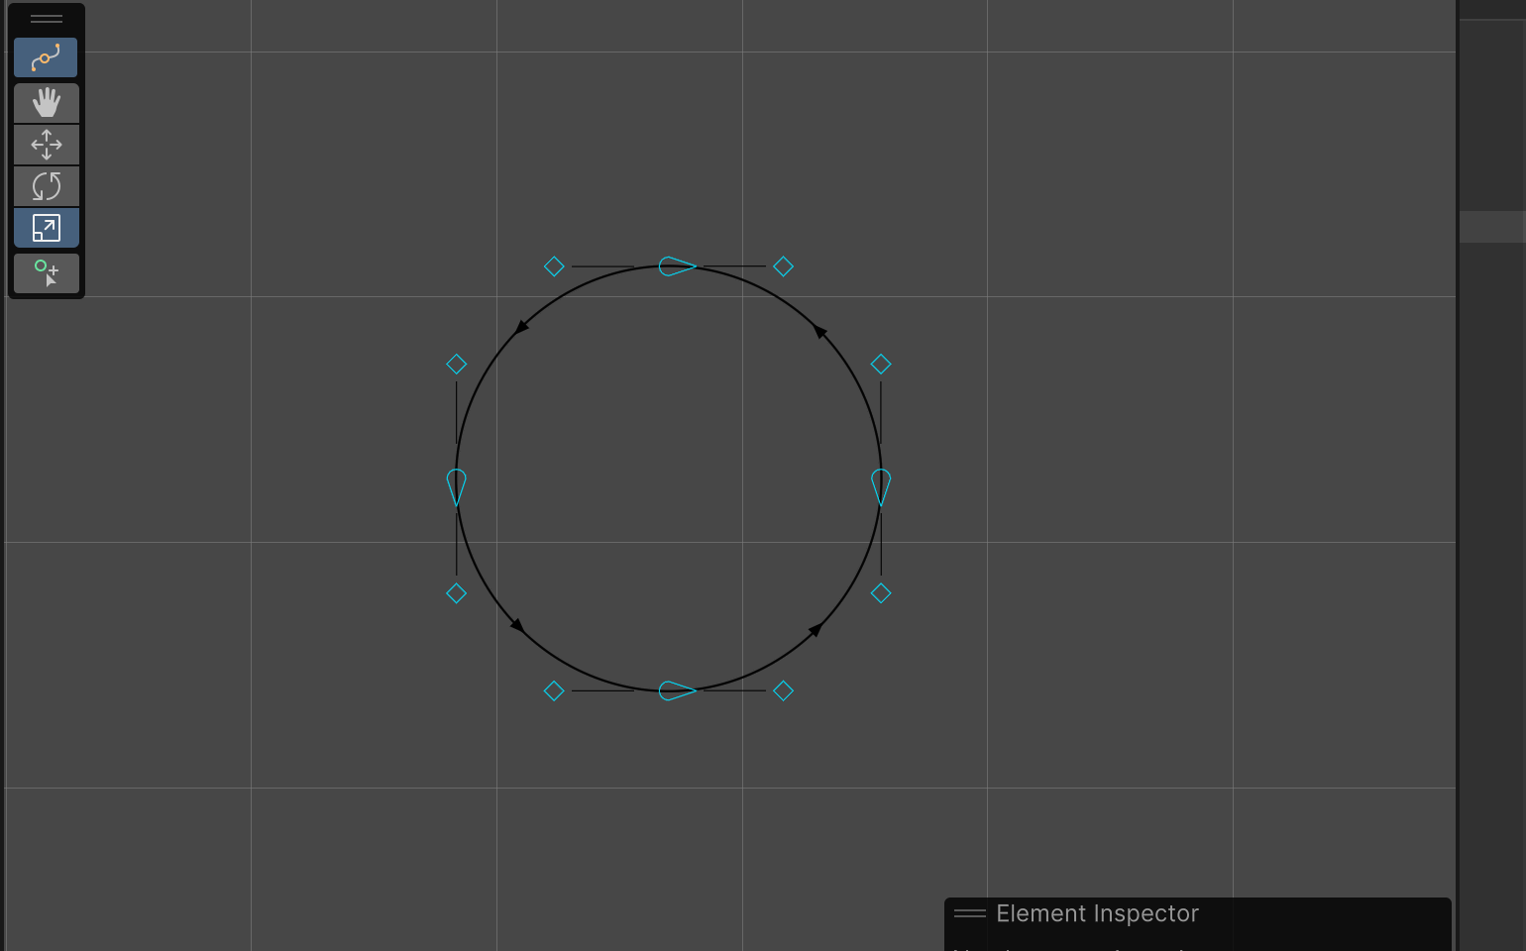The width and height of the screenshot is (1526, 951).
Task: Select the Move tool with four arrows
Action: point(46,145)
